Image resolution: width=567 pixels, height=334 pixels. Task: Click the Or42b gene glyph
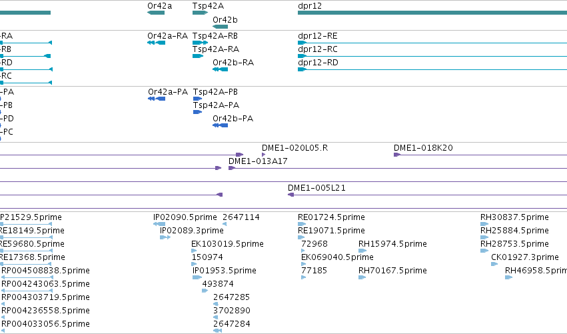[x=221, y=27]
